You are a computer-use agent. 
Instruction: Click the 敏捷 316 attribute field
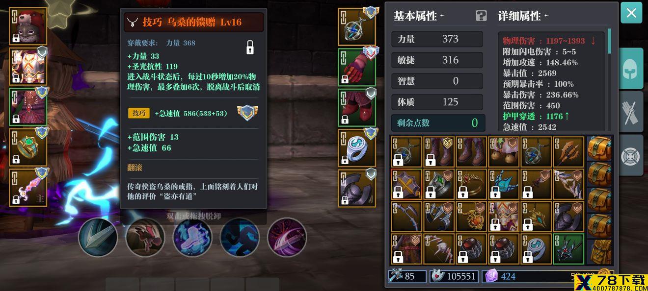tap(437, 60)
